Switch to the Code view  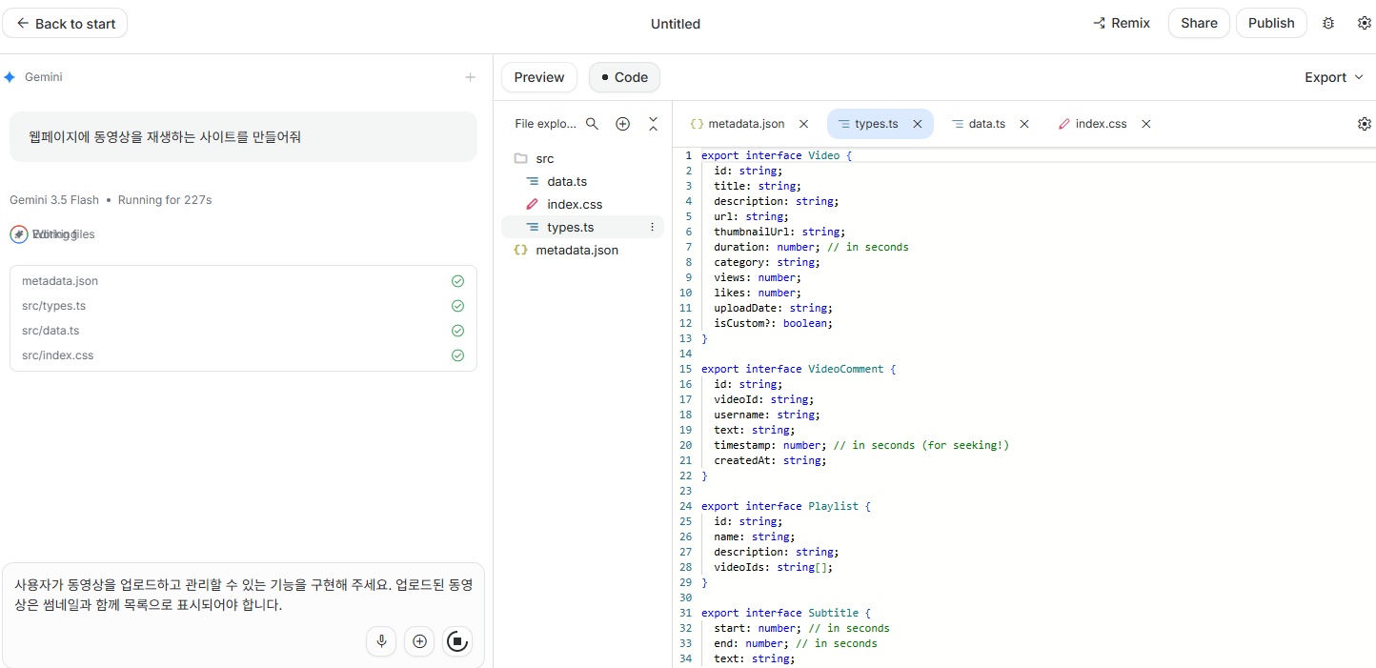624,77
